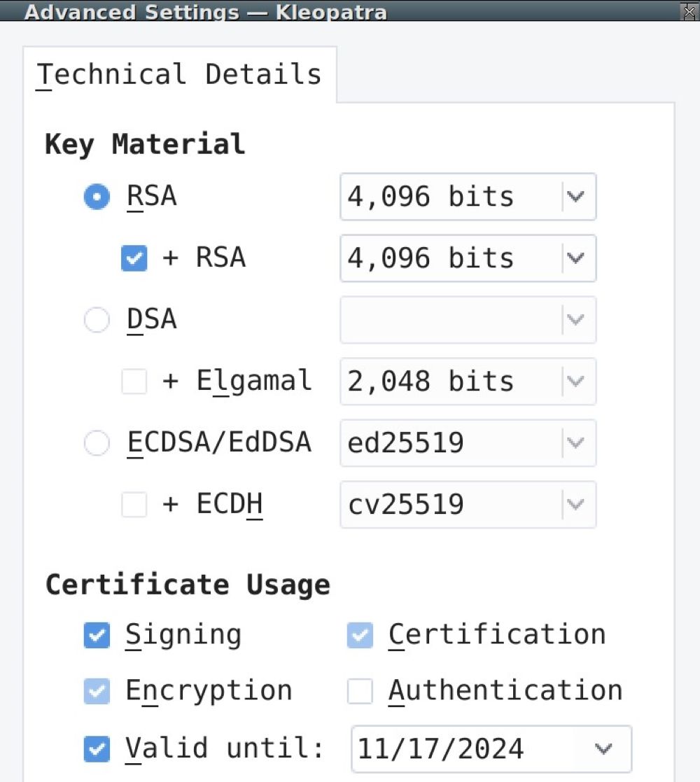Uncheck the Valid until checkbox

click(97, 749)
